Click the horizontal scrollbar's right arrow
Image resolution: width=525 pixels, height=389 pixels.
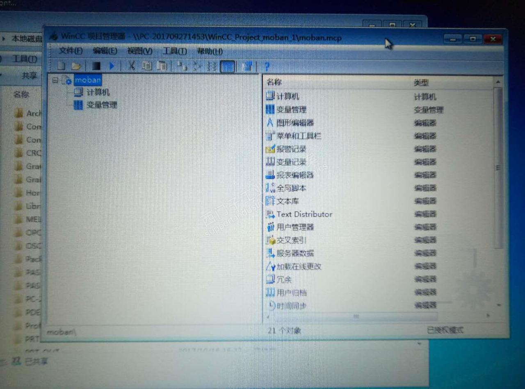coord(488,316)
